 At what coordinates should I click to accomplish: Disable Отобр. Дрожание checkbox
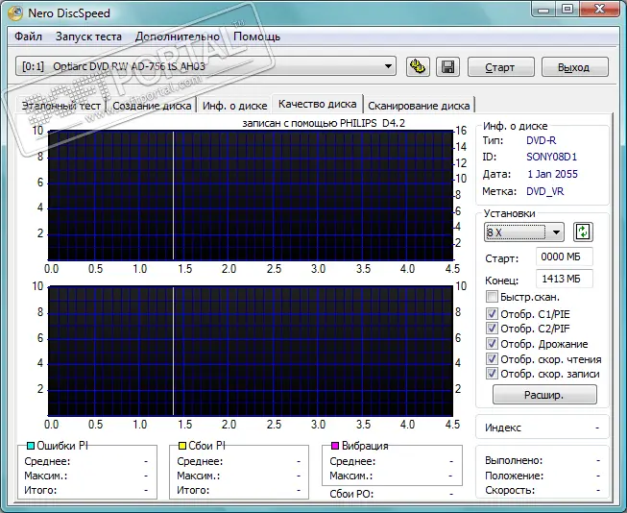click(493, 344)
